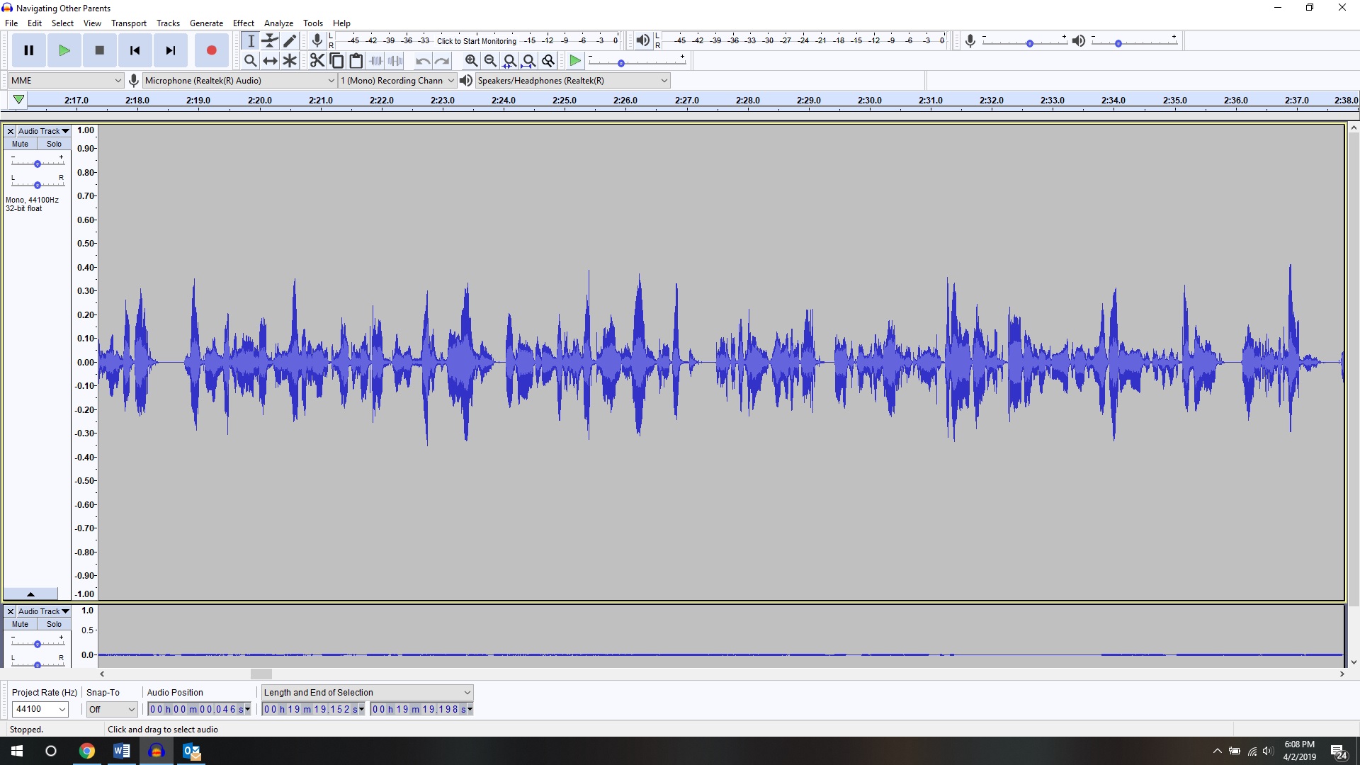Redo the last undone edit

442,60
